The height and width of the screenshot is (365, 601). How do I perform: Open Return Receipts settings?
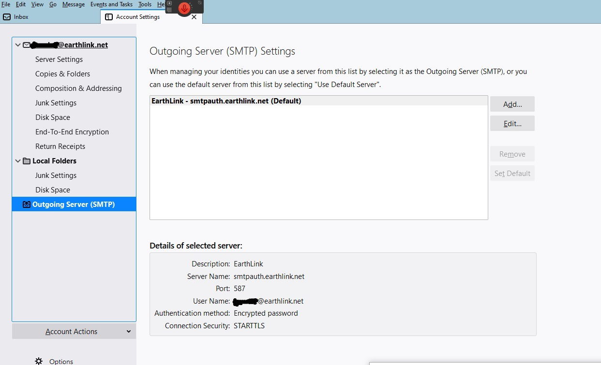click(60, 146)
